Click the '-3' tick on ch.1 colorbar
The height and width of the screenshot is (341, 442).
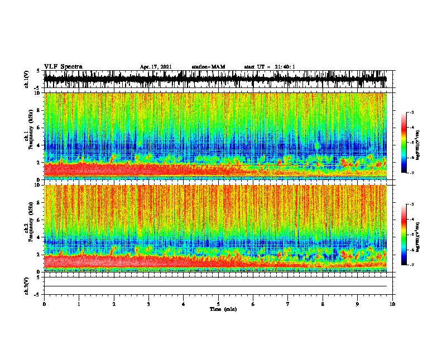click(x=411, y=112)
